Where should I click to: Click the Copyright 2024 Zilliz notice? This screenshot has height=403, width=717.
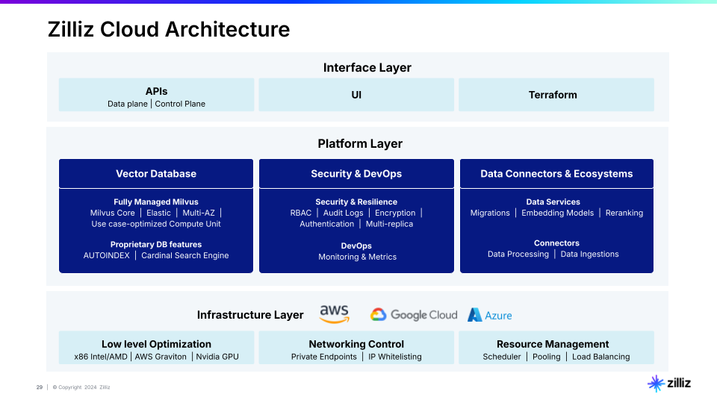(81, 387)
